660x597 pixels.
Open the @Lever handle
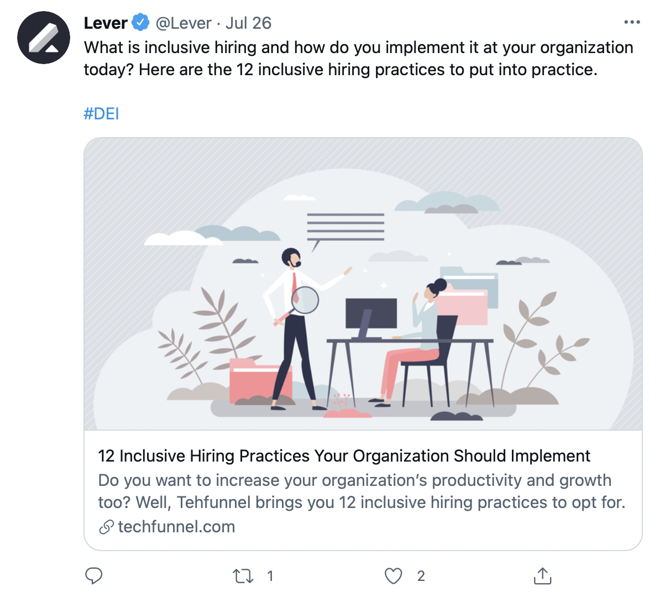[x=184, y=23]
